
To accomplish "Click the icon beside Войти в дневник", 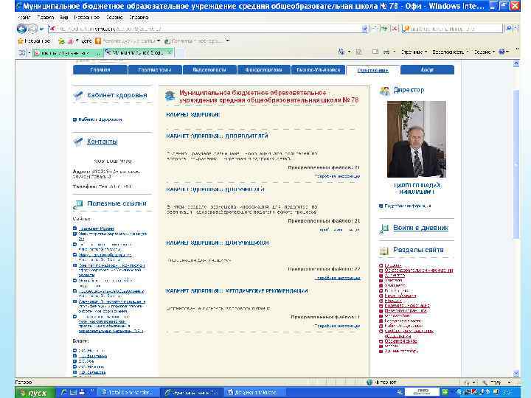I will coord(384,228).
